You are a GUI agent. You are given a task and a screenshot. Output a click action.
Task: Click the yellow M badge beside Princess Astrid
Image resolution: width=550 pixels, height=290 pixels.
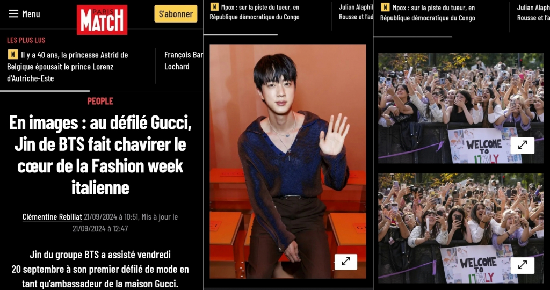pos(13,55)
